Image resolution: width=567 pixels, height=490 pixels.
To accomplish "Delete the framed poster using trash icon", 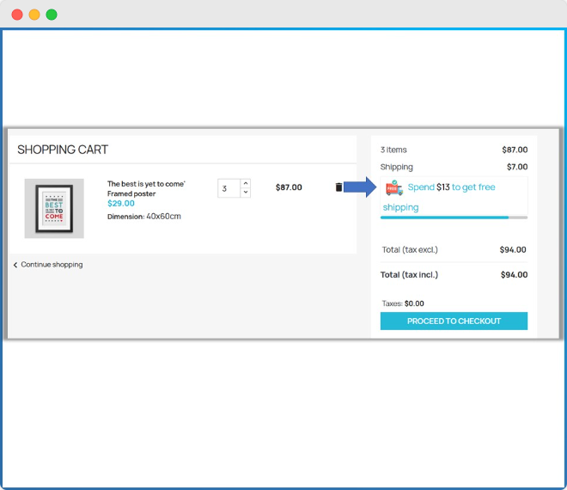I will coord(338,187).
